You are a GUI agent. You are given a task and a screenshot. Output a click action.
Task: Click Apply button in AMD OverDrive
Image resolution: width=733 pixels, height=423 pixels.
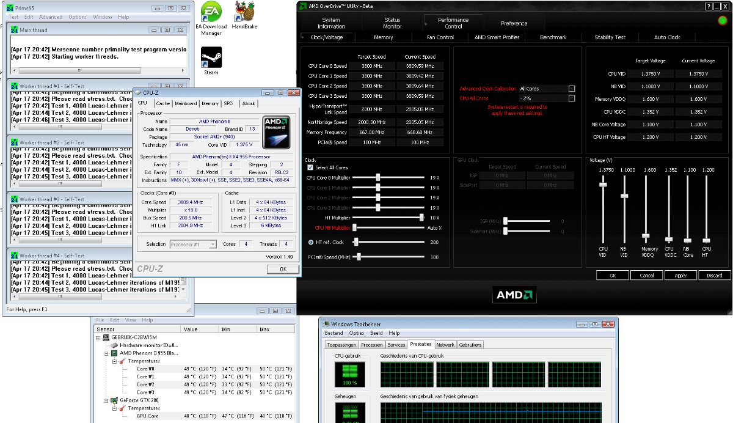(680, 276)
